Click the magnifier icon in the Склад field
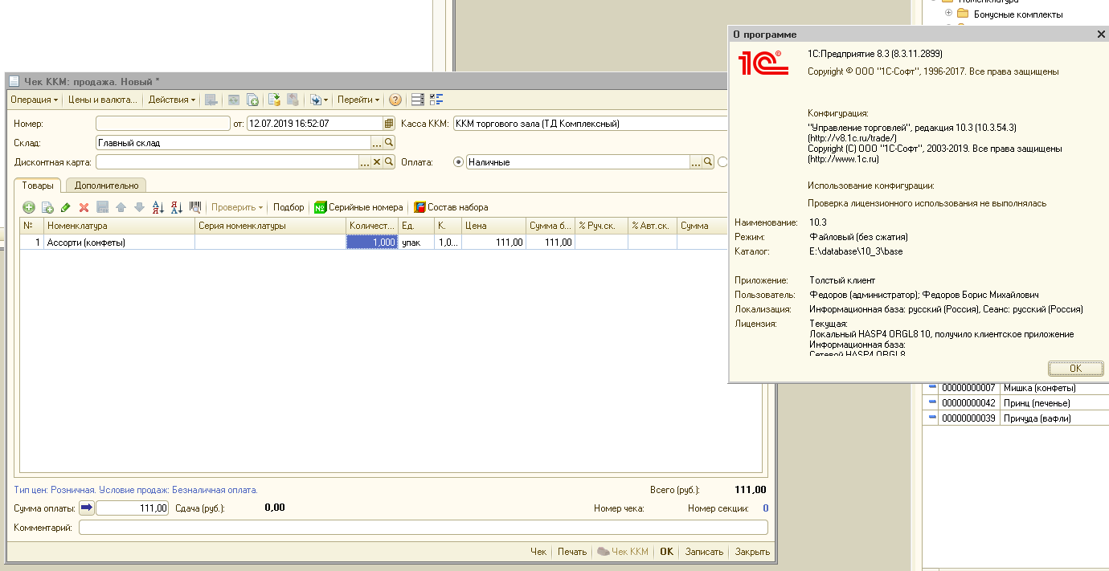Screen dimensions: 1109x571 389,143
